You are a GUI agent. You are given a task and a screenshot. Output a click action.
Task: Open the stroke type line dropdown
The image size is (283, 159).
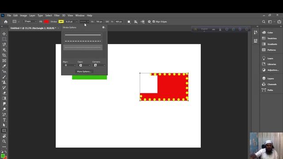pyautogui.click(x=84, y=22)
